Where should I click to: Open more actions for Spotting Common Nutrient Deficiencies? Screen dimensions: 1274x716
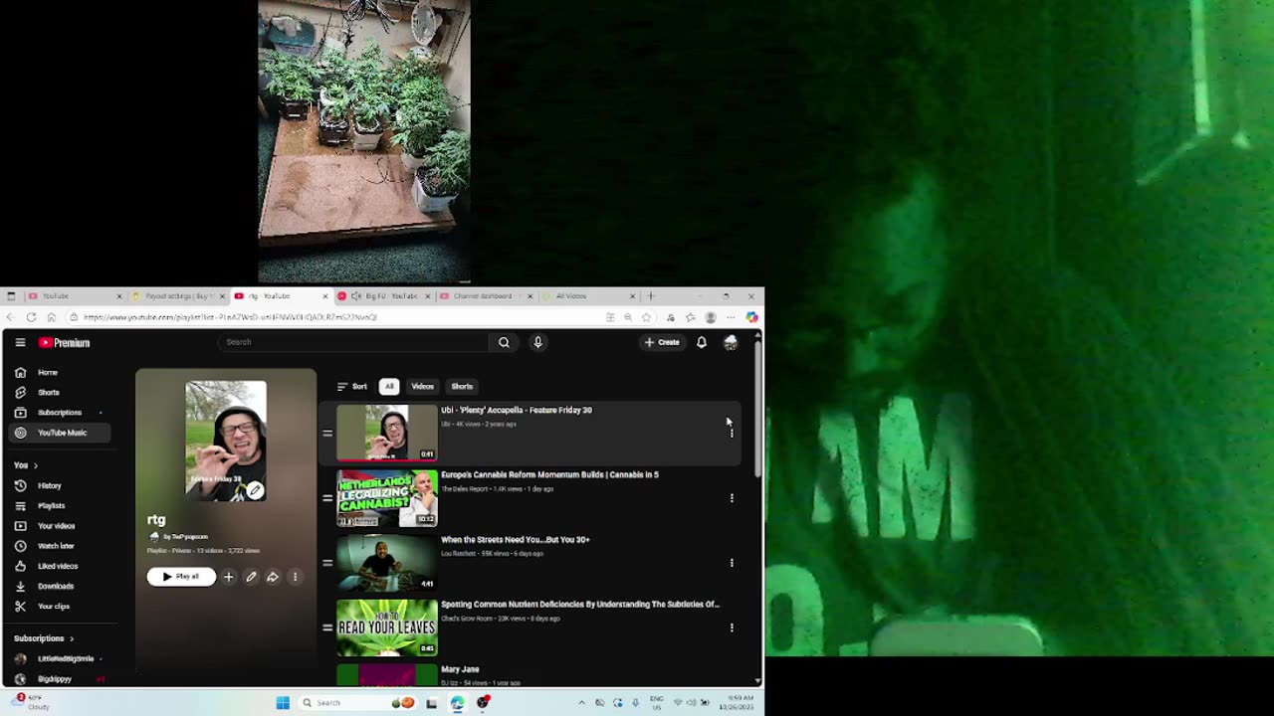tap(732, 627)
